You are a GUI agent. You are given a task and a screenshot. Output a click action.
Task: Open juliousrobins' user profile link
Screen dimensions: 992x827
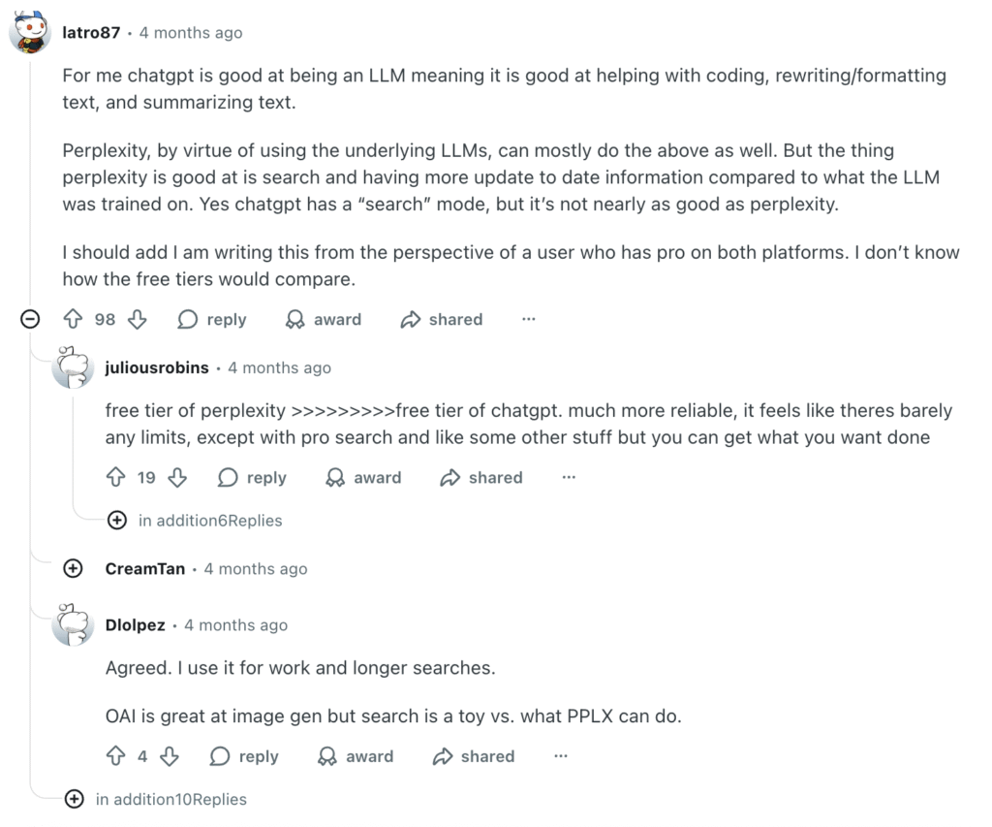tap(156, 367)
